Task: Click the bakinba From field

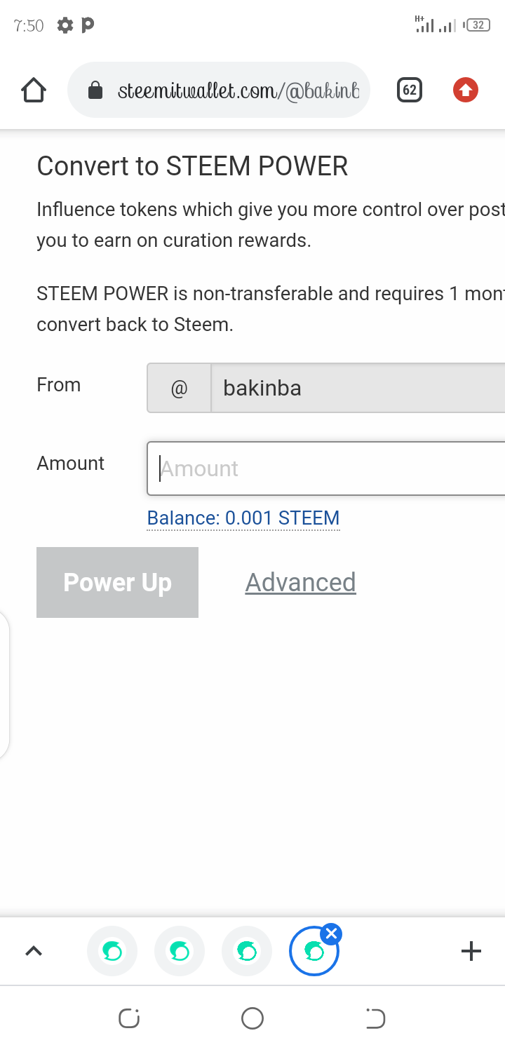Action: tap(358, 388)
